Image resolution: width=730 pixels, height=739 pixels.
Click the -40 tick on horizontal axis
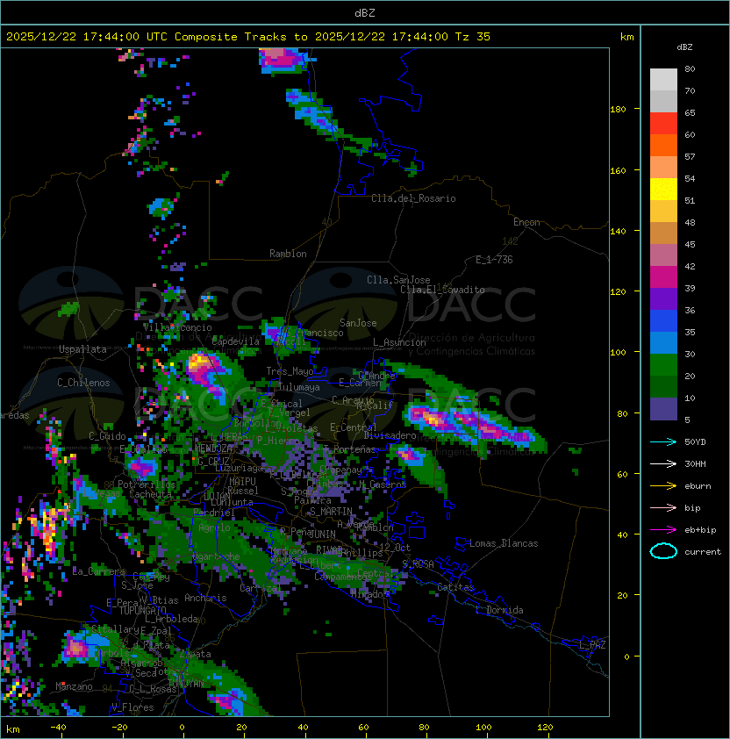[58, 728]
